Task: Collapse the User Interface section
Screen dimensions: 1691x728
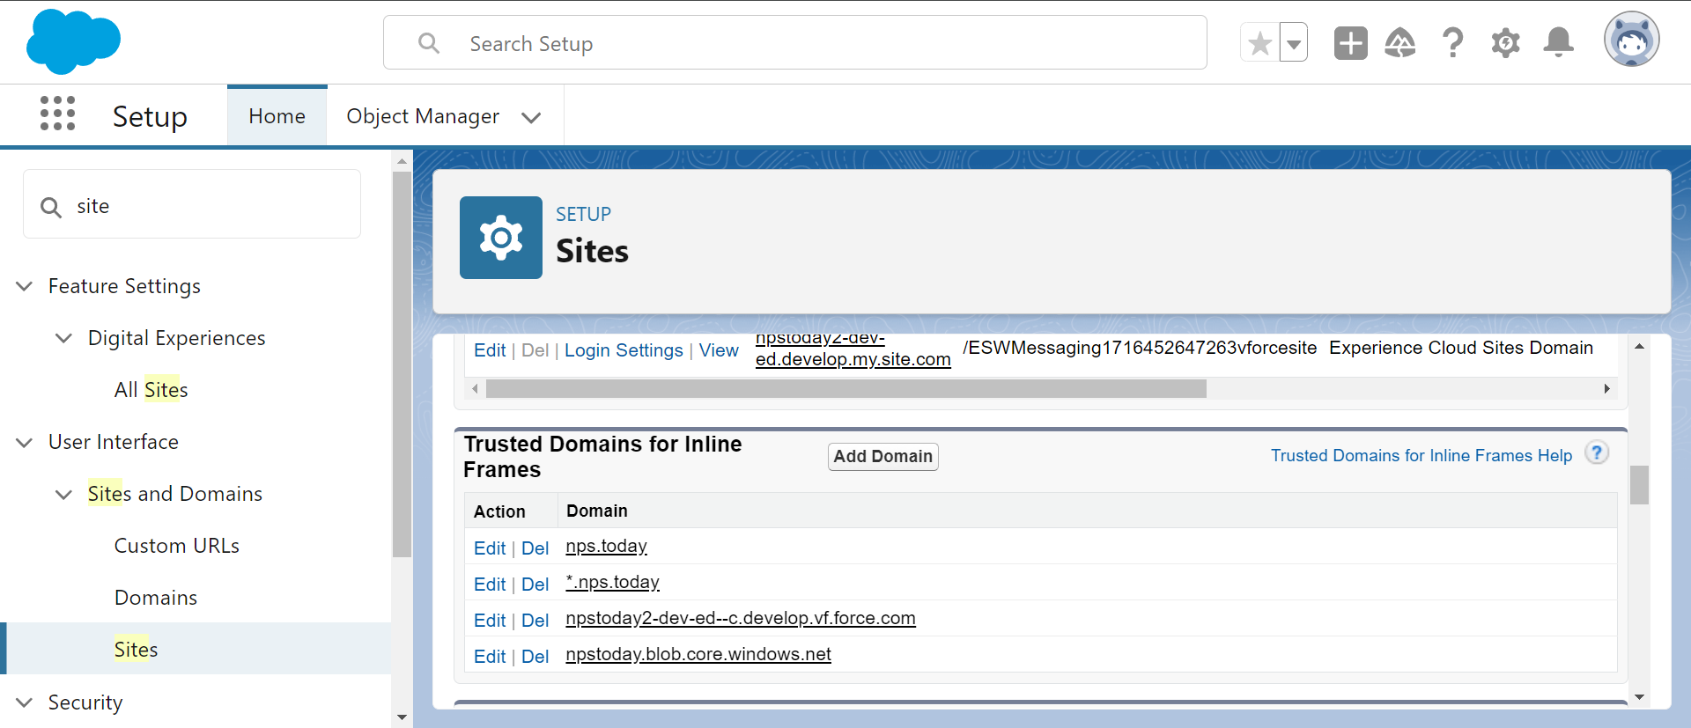Action: click(x=25, y=442)
